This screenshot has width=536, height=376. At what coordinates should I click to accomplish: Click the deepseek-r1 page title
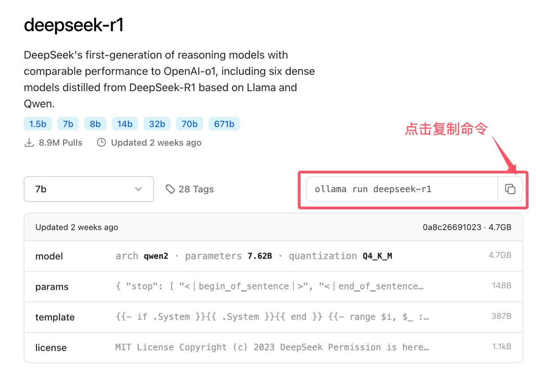[x=74, y=25]
